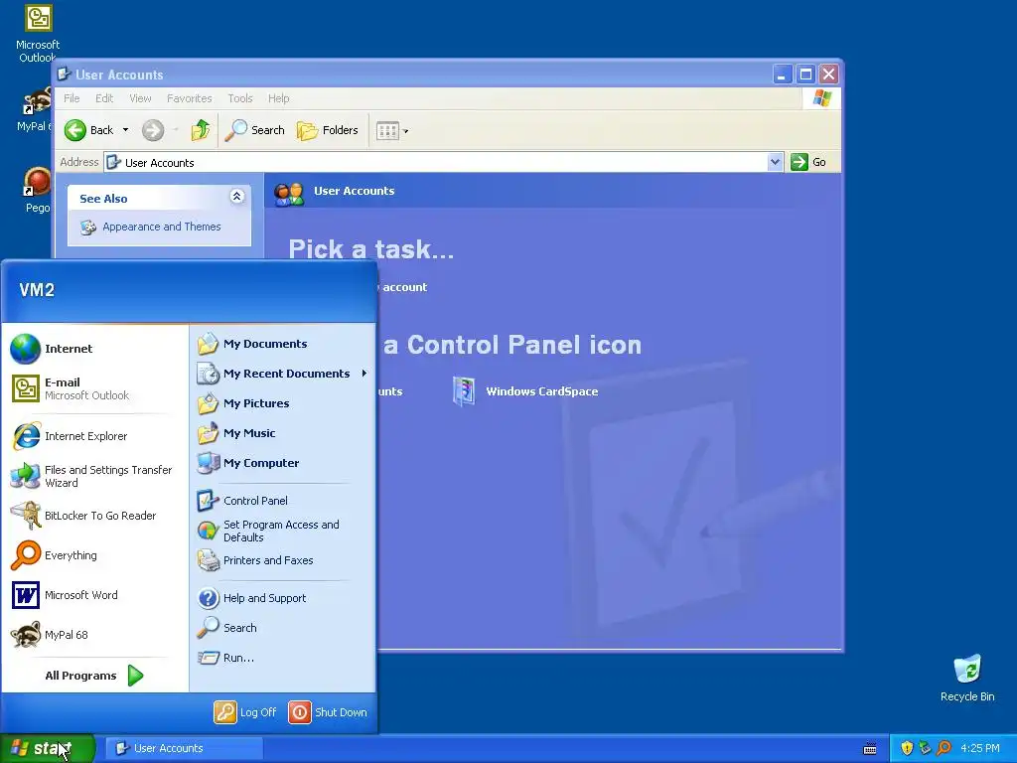The image size is (1017, 763).
Task: Open My Documents folder
Action: [283, 344]
